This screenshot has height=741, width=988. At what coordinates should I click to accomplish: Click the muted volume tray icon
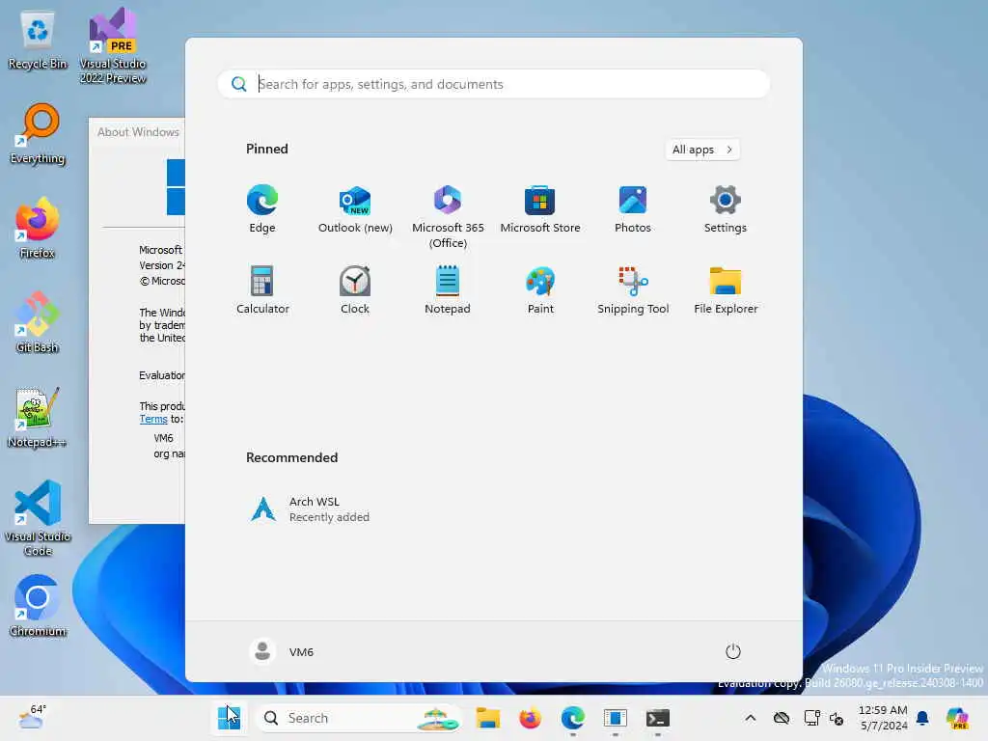coord(837,718)
